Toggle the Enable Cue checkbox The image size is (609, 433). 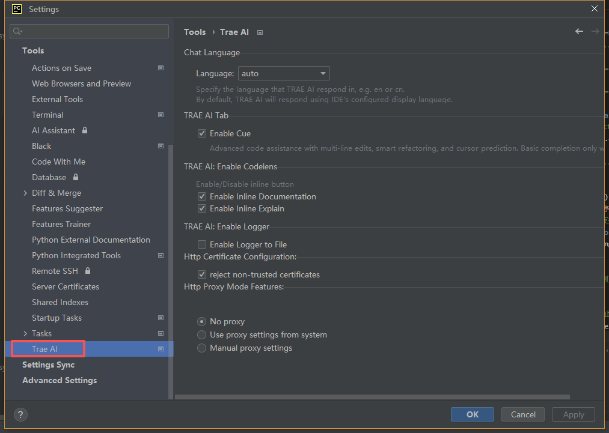[202, 133]
